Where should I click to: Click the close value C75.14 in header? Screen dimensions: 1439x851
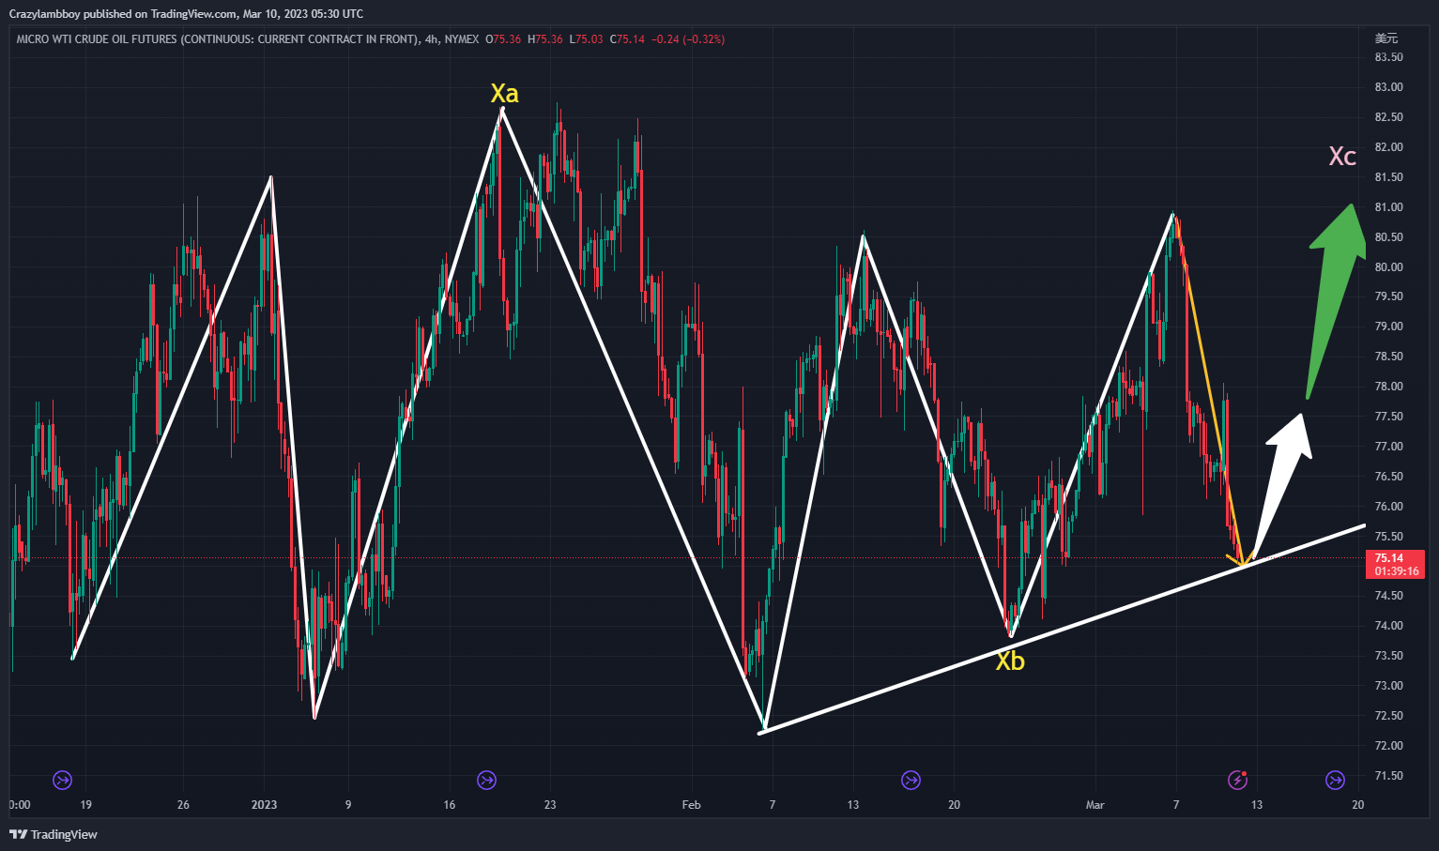[x=627, y=39]
